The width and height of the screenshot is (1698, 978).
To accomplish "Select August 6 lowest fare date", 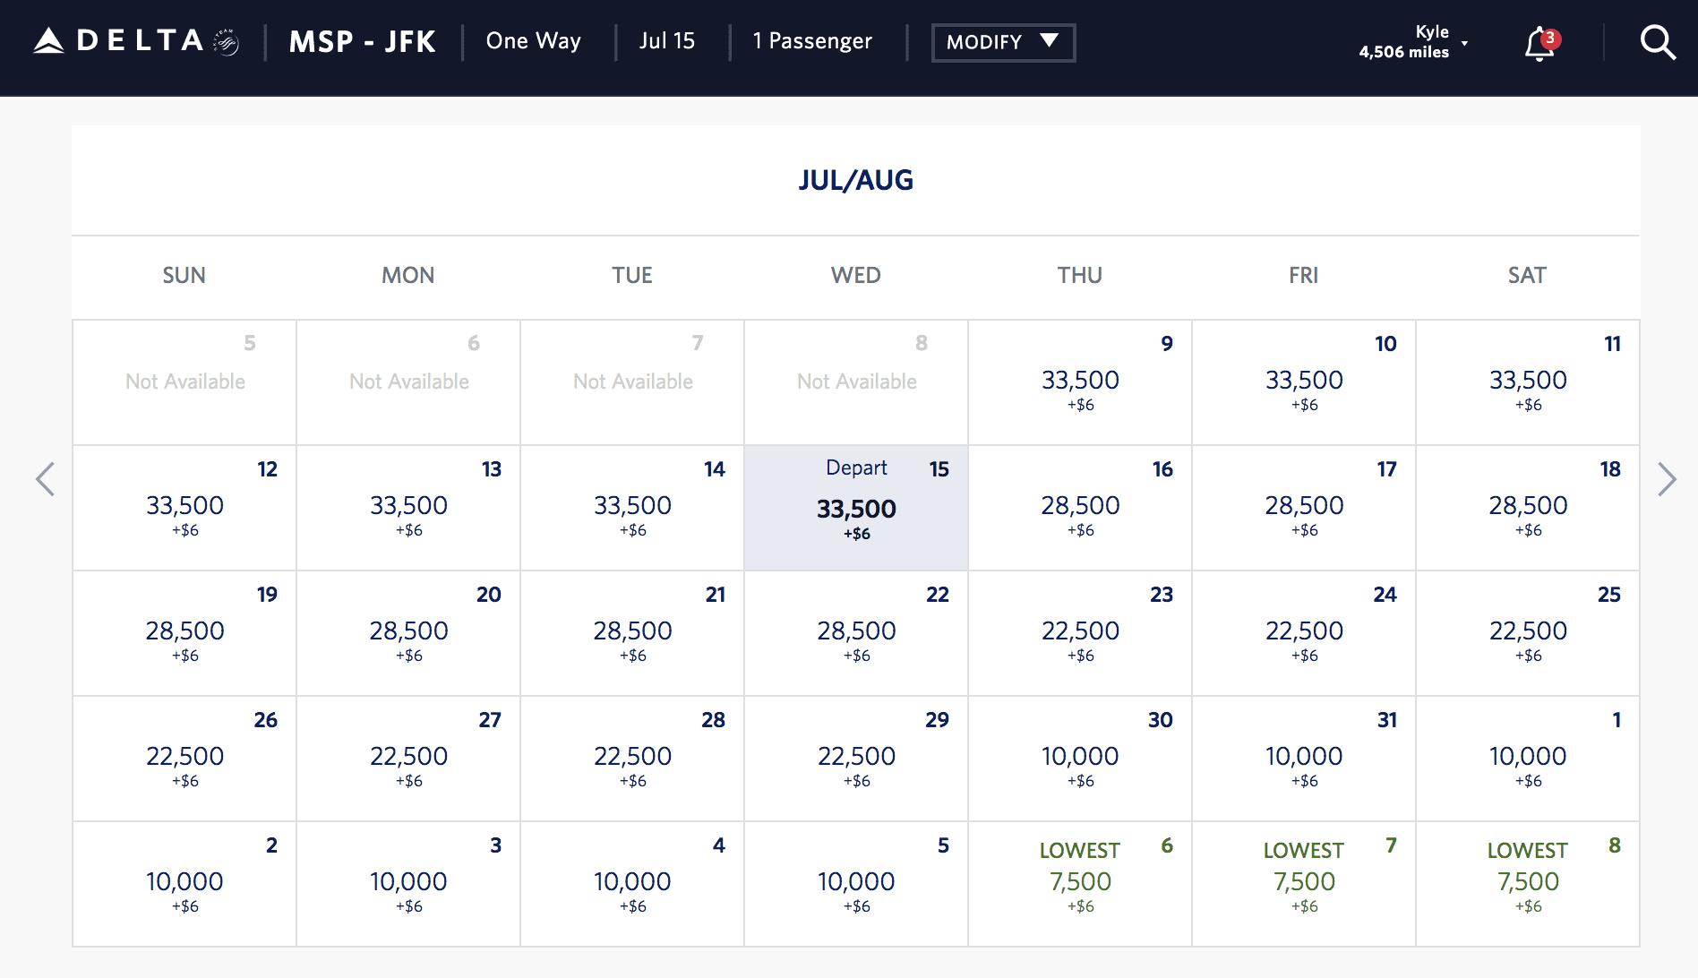I will point(1079,884).
